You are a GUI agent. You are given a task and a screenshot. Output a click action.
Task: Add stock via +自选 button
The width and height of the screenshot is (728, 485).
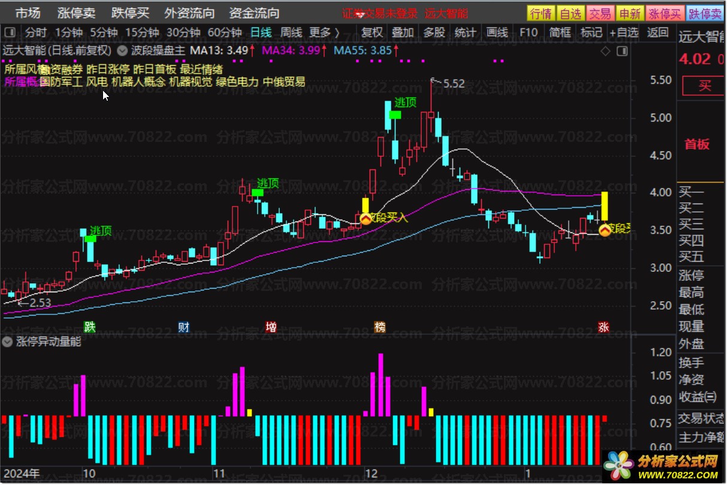click(x=624, y=32)
